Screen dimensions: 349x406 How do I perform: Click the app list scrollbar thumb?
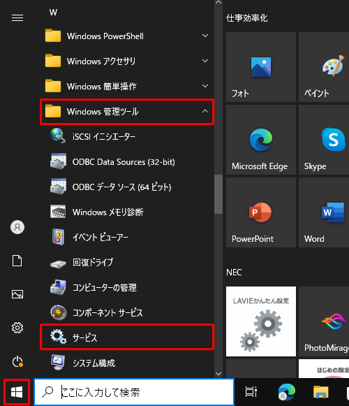point(218,194)
